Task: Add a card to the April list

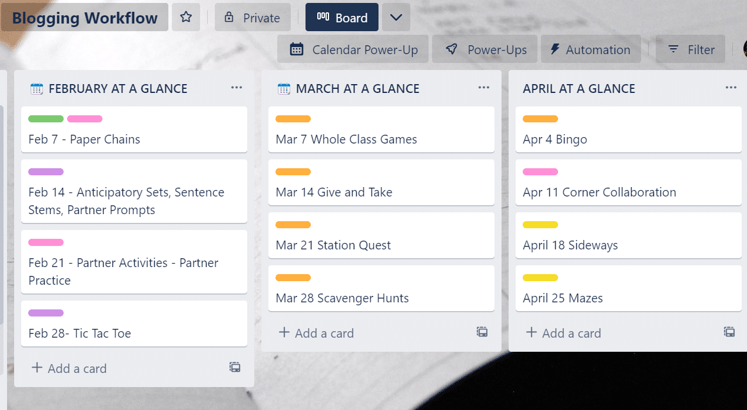Action: [x=563, y=333]
